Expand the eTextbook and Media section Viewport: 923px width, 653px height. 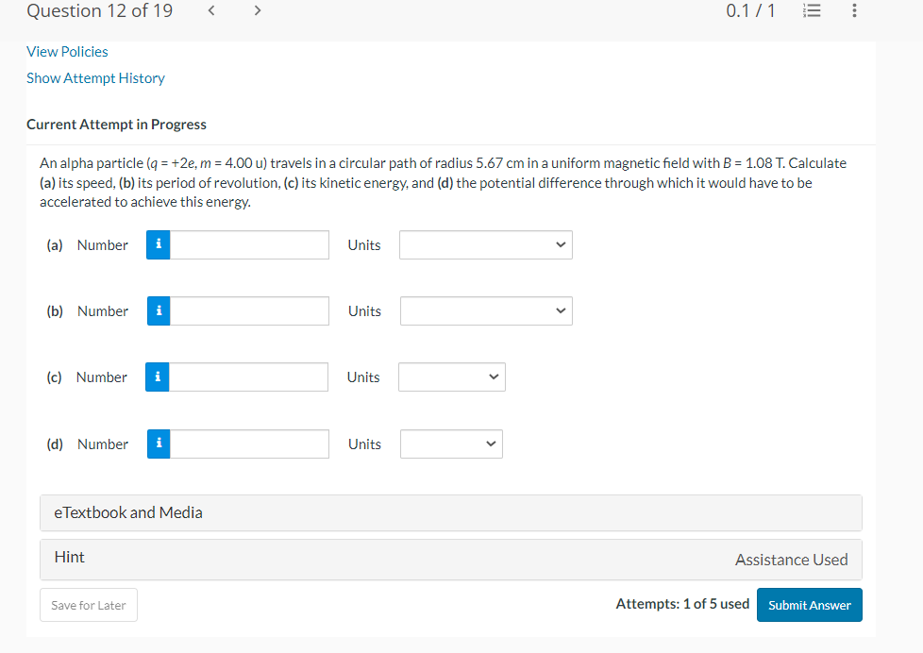point(451,512)
